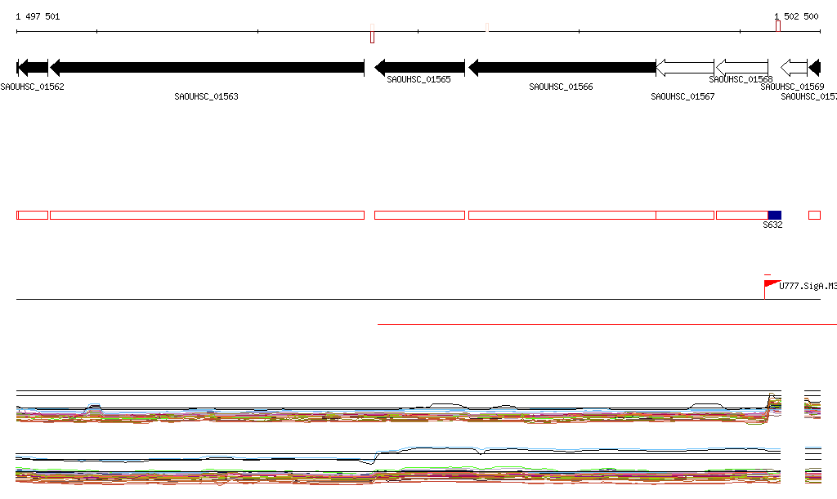This screenshot has height=499, width=837.
Task: Click the 1 502 500 end coordinate
Action: point(796,16)
